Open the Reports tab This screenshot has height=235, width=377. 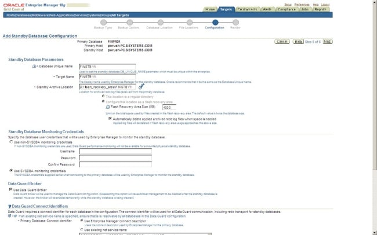coord(320,9)
